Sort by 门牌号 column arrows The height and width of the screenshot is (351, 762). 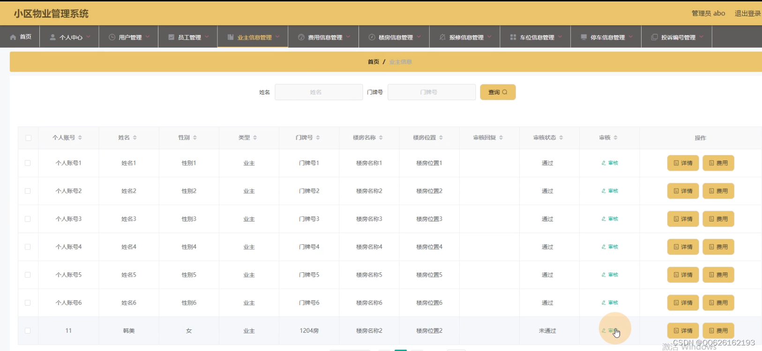coord(318,138)
